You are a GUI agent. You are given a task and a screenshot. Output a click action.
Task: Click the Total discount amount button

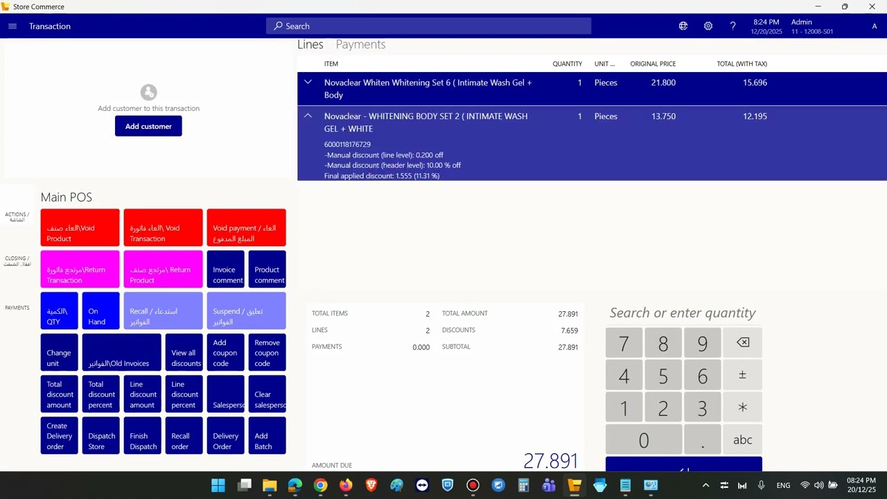59,394
